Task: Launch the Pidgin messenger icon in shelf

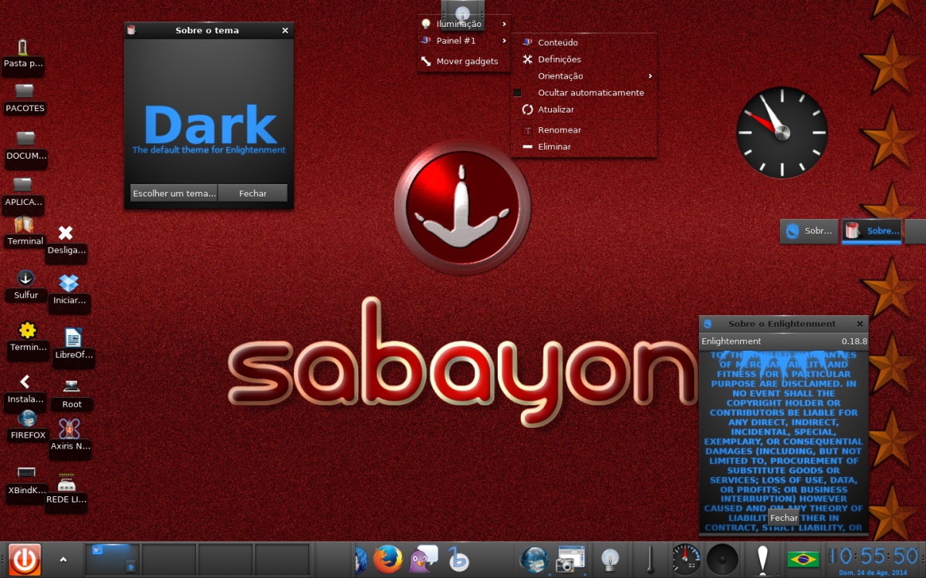Action: click(424, 559)
